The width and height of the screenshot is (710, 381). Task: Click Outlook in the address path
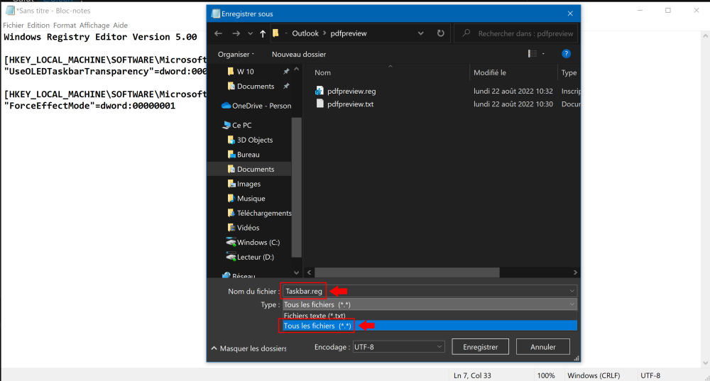coord(305,33)
